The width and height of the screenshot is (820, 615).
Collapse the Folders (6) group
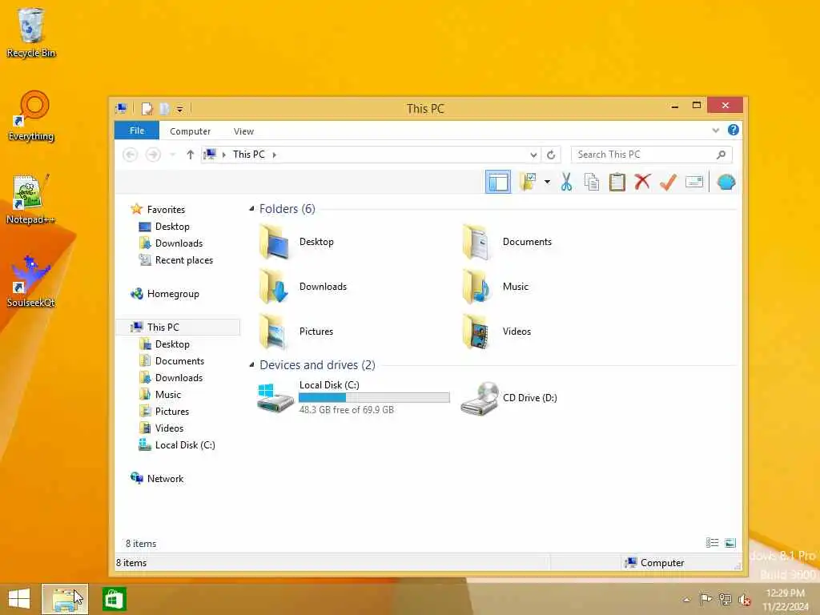click(x=251, y=209)
